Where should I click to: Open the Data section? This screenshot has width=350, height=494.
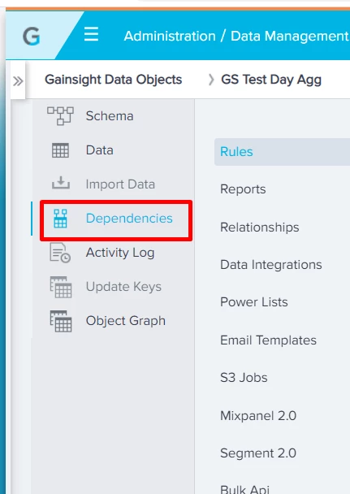(99, 150)
